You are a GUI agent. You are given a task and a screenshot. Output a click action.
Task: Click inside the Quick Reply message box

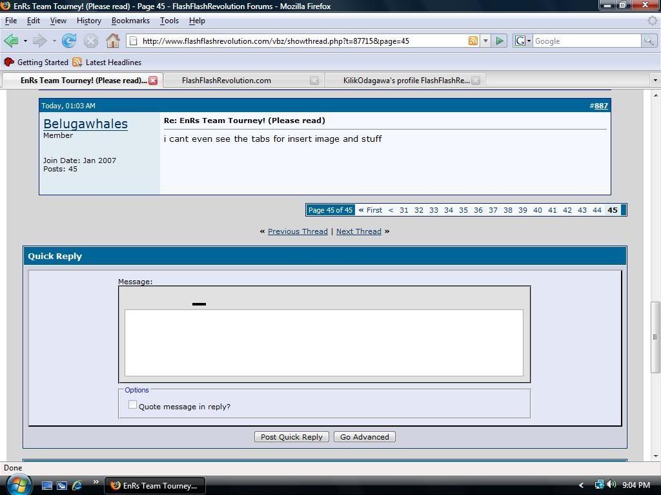coord(323,343)
